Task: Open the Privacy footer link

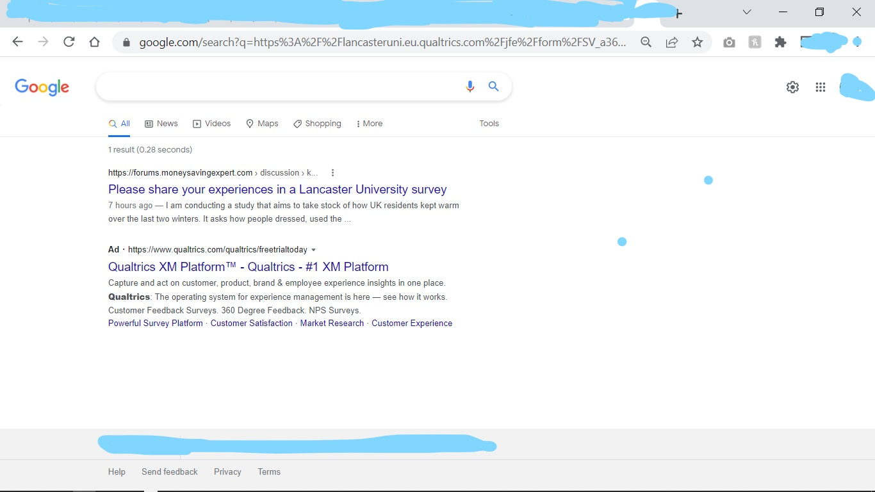Action: [x=227, y=472]
